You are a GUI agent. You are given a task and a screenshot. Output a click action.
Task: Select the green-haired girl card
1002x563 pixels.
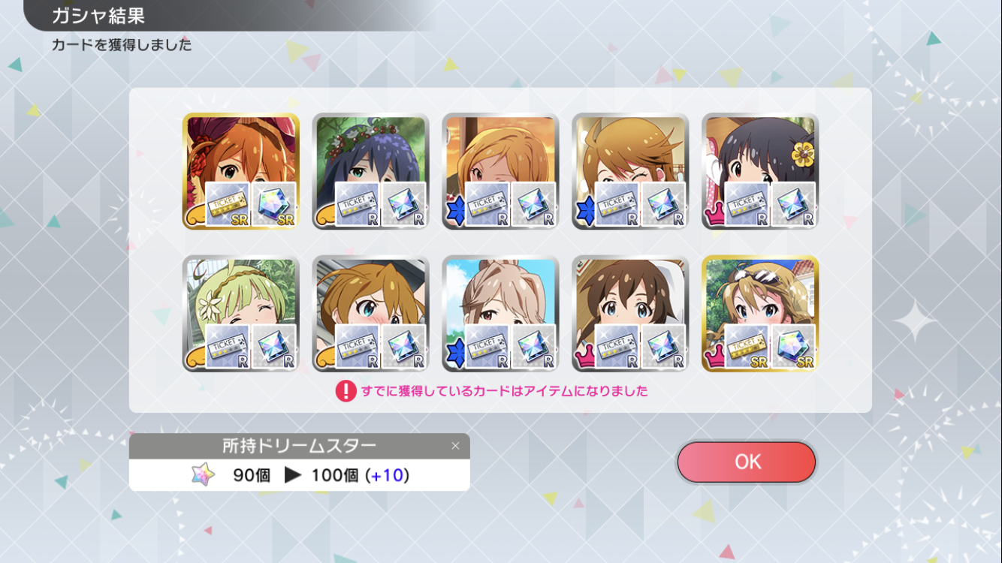240,313
